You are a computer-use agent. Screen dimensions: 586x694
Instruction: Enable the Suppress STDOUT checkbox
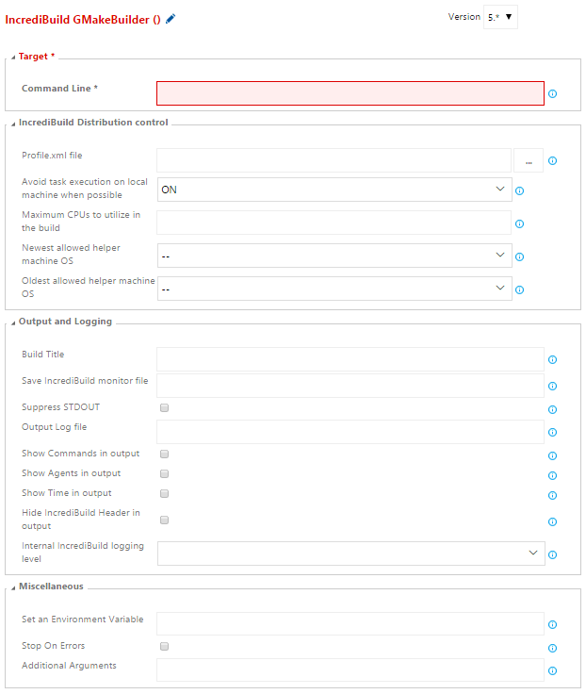(164, 408)
